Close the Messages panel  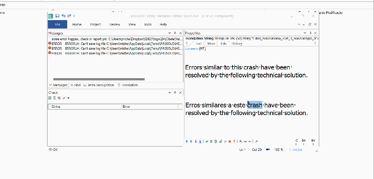(180, 33)
